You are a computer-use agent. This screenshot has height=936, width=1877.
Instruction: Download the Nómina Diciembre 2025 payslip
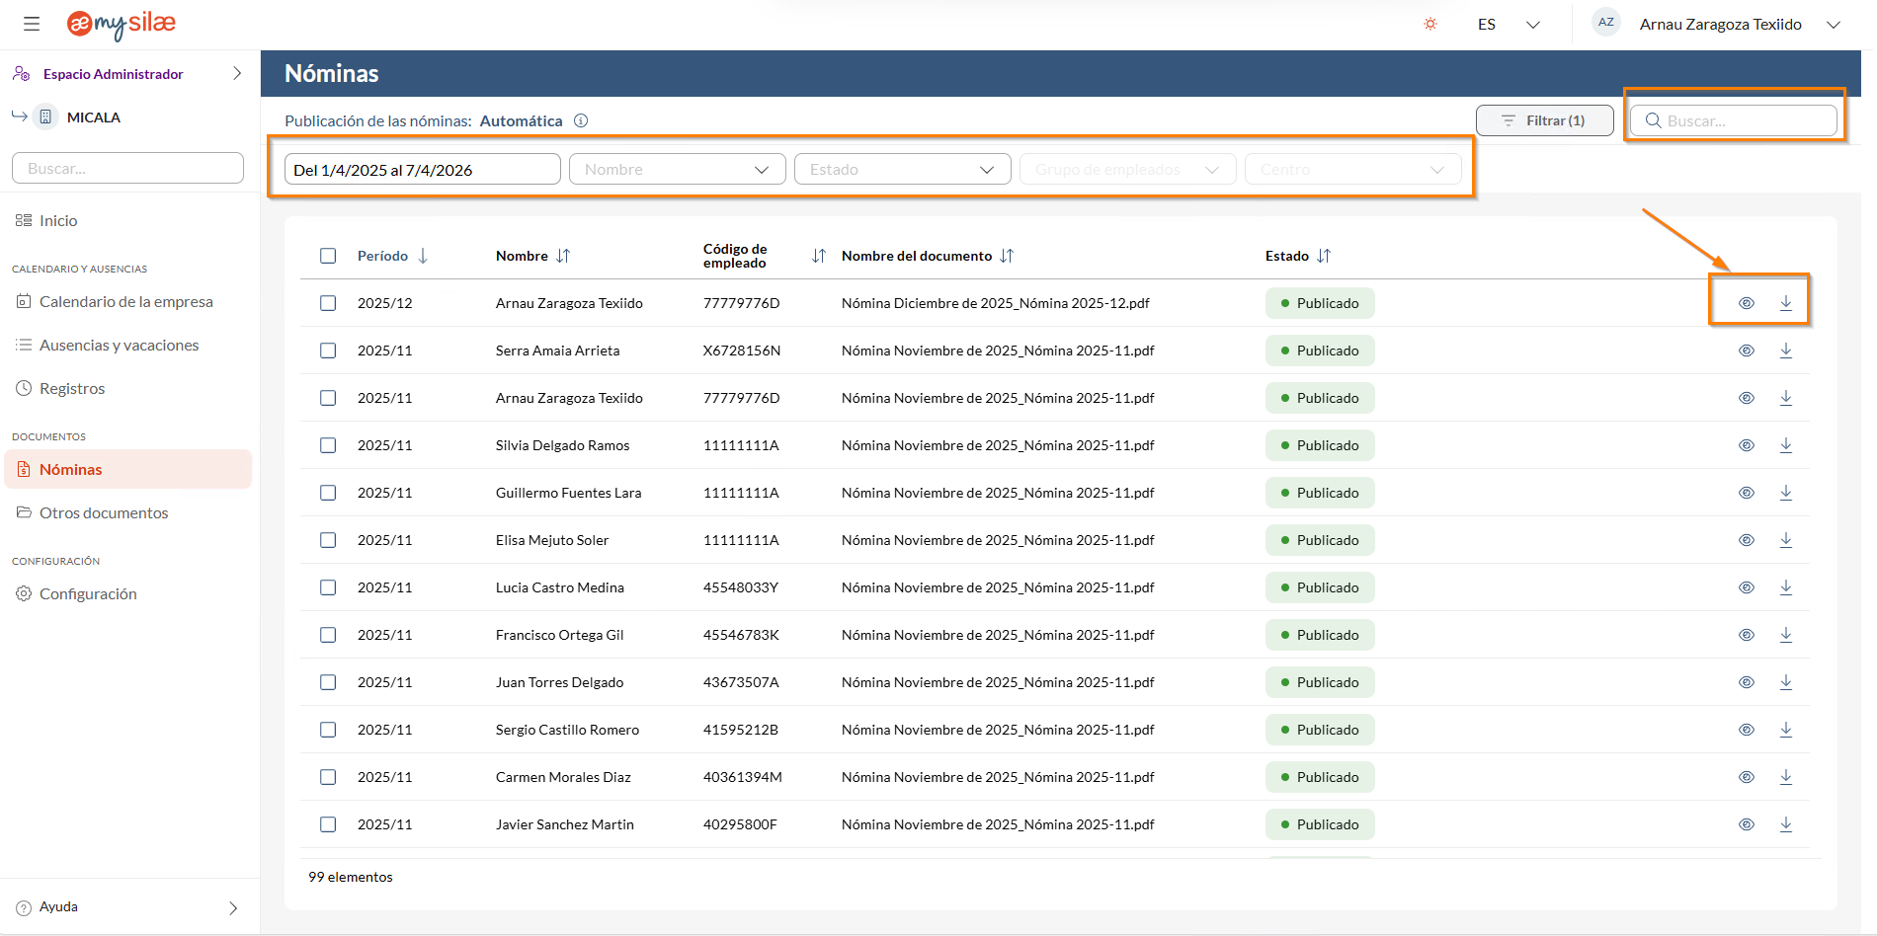pyautogui.click(x=1785, y=303)
